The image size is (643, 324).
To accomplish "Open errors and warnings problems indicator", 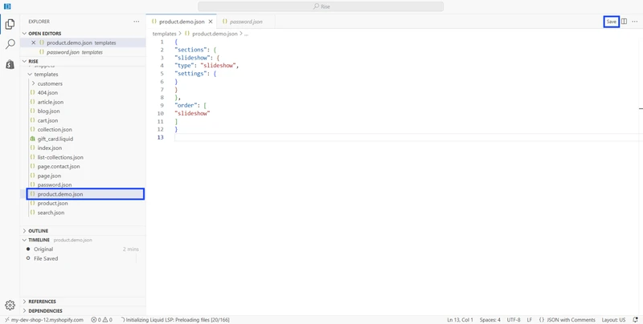I will (x=101, y=320).
